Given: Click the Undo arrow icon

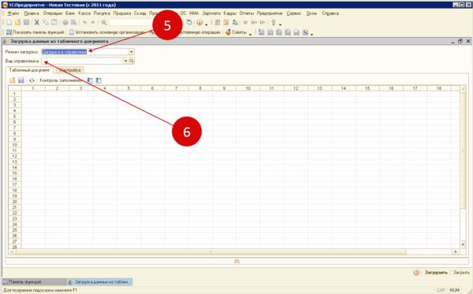Looking at the screenshot, I should coord(85,23).
